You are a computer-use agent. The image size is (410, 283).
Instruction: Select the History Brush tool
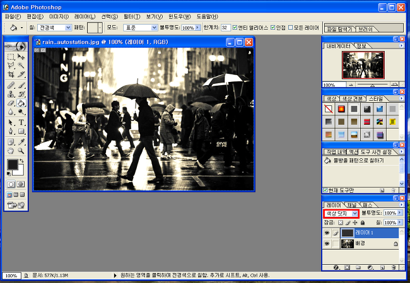[x=21, y=94]
